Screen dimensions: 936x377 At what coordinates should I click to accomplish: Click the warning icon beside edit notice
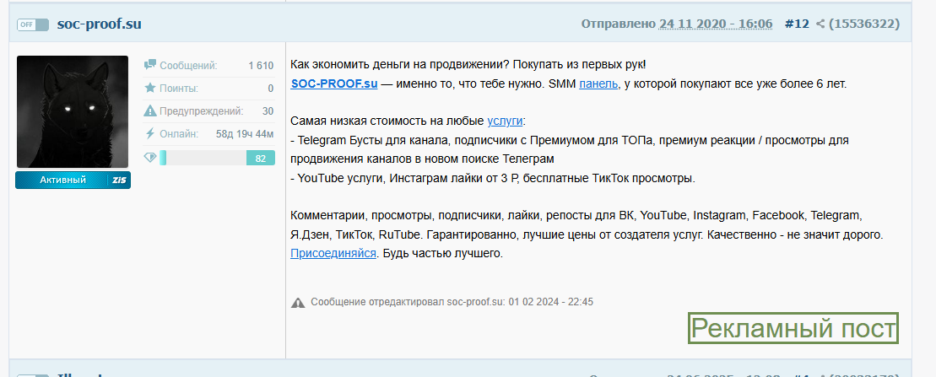298,303
